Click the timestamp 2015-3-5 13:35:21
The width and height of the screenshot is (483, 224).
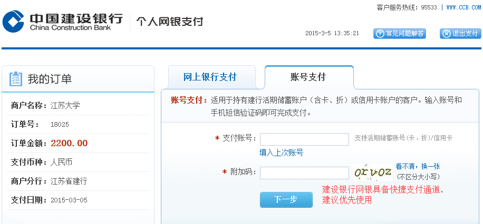tap(332, 33)
